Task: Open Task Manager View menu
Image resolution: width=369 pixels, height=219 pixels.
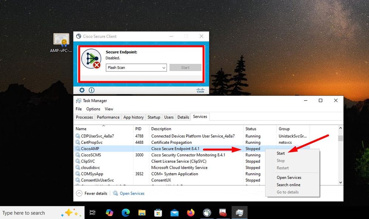Action: pyautogui.click(x=109, y=109)
